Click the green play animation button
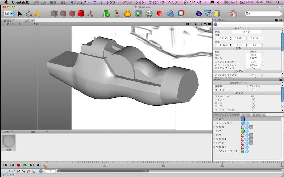This screenshot has height=177, width=284. pos(25,165)
